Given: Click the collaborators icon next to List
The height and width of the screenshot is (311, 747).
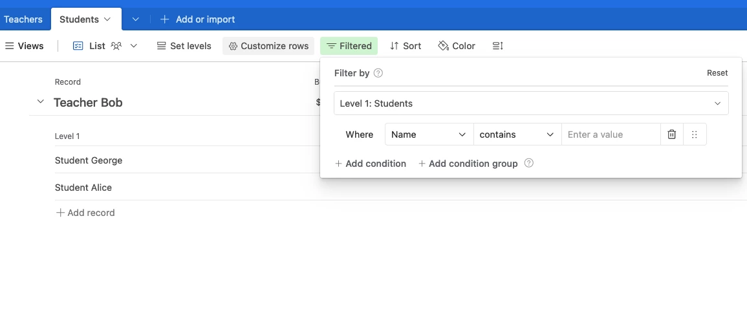Looking at the screenshot, I should 116,46.
